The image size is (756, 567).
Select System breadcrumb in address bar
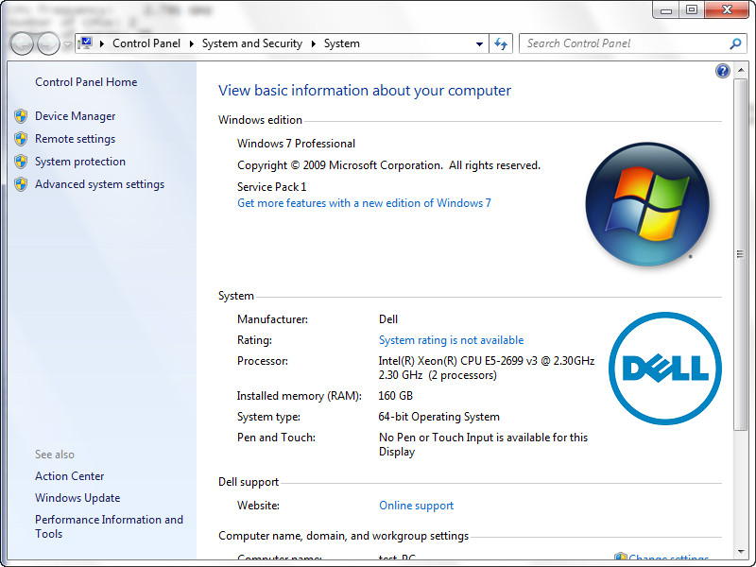pos(342,43)
